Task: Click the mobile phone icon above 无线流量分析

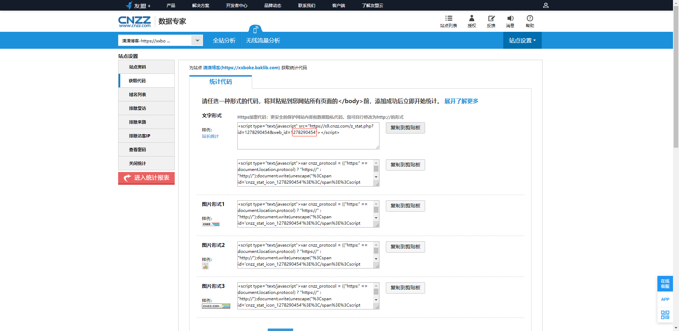Action: (x=255, y=29)
